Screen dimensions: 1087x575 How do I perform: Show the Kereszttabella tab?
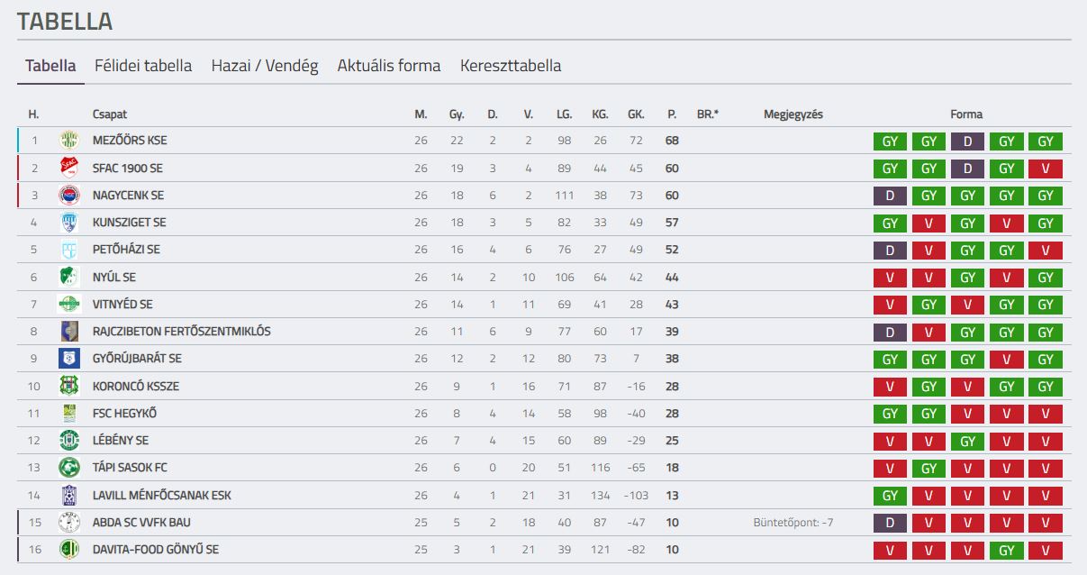pos(511,66)
